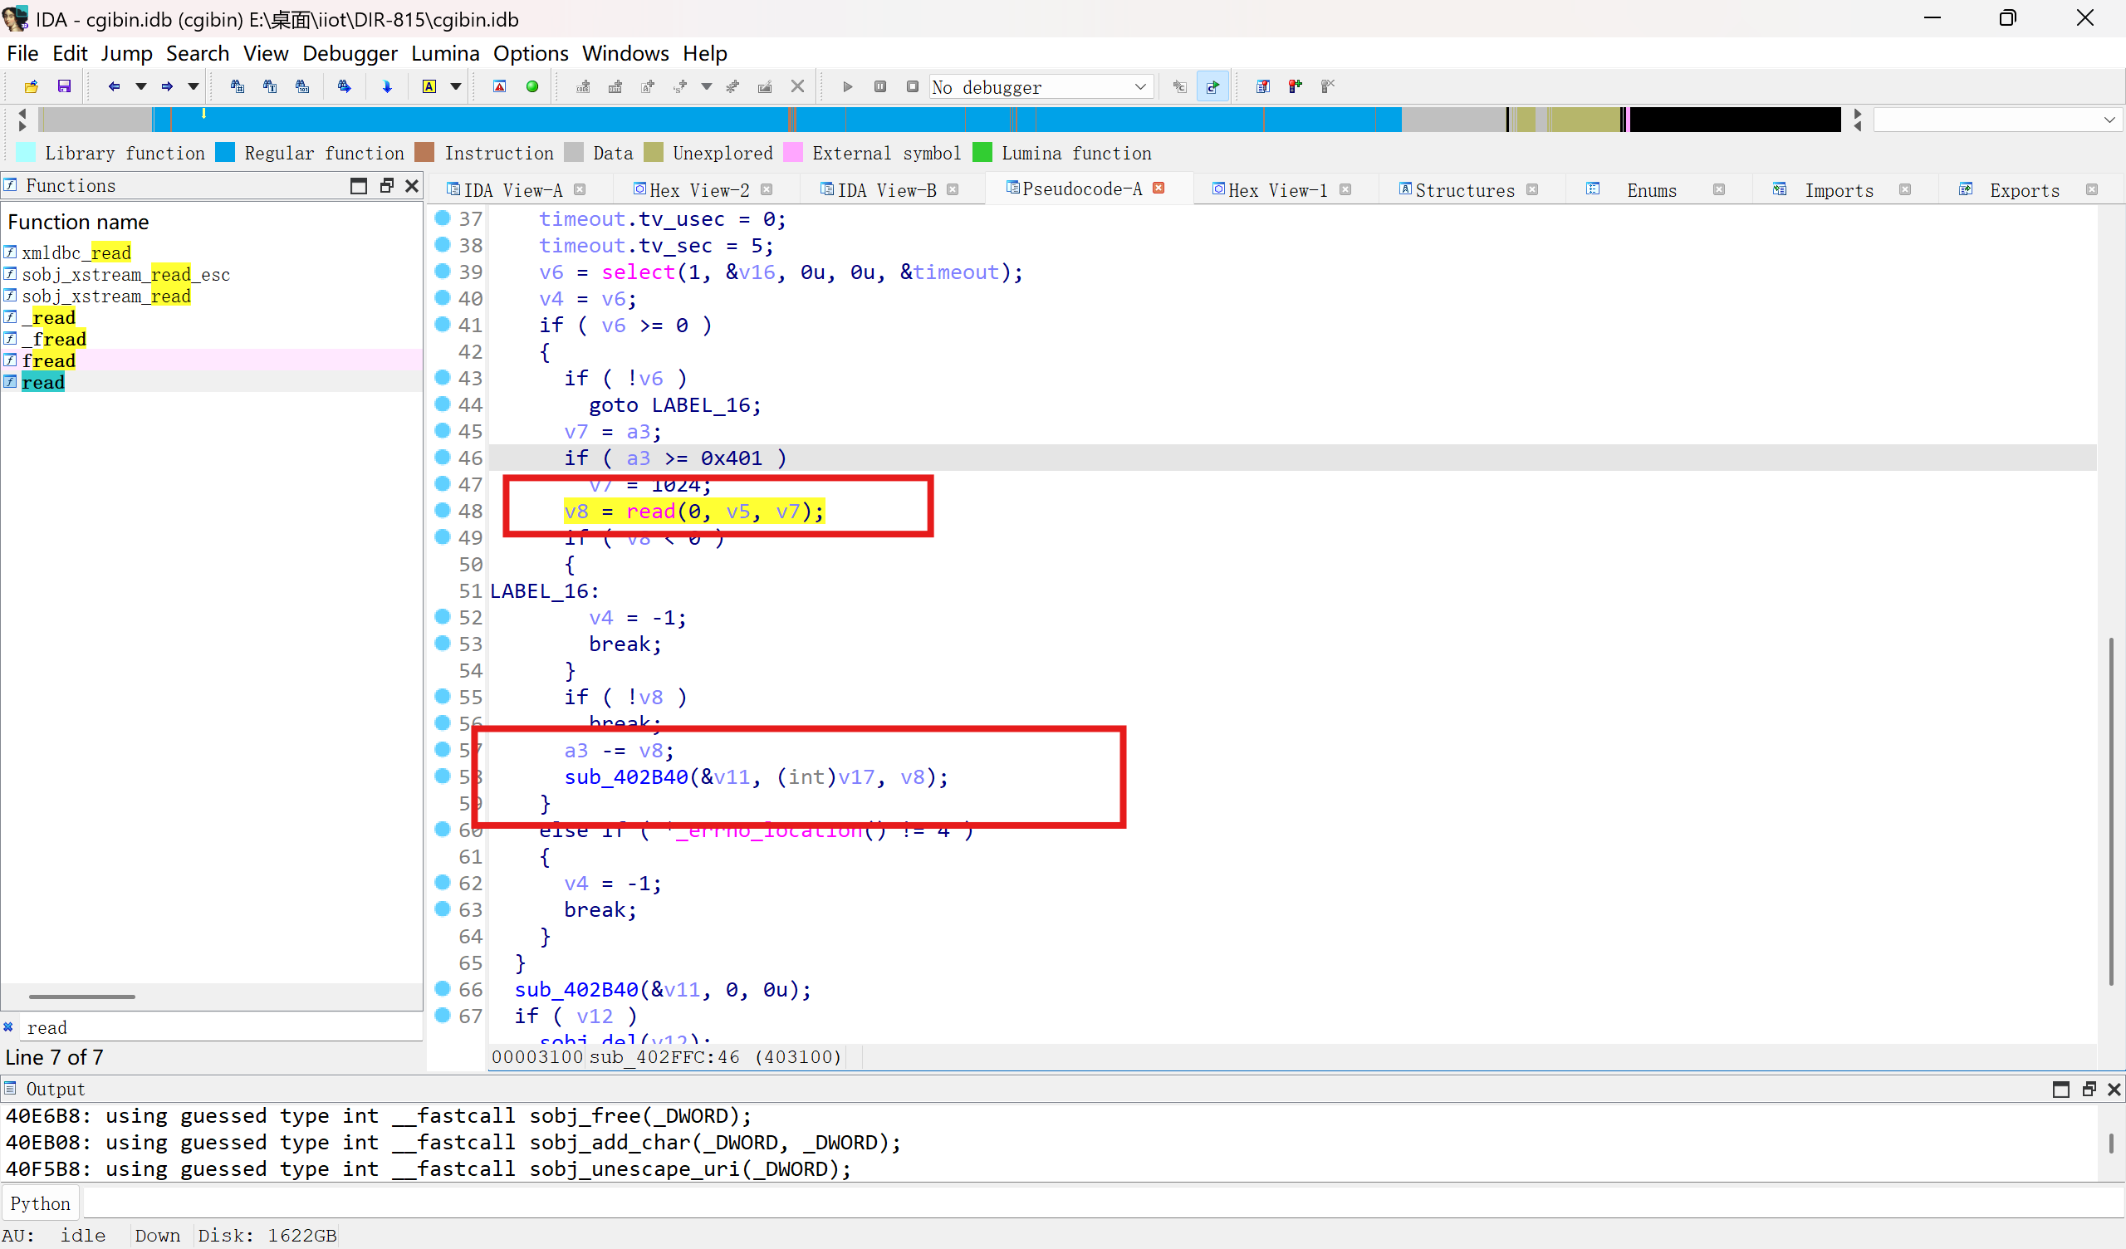Toggle breakpoint dot on line 39
Viewport: 2126px width, 1249px height.
(442, 271)
